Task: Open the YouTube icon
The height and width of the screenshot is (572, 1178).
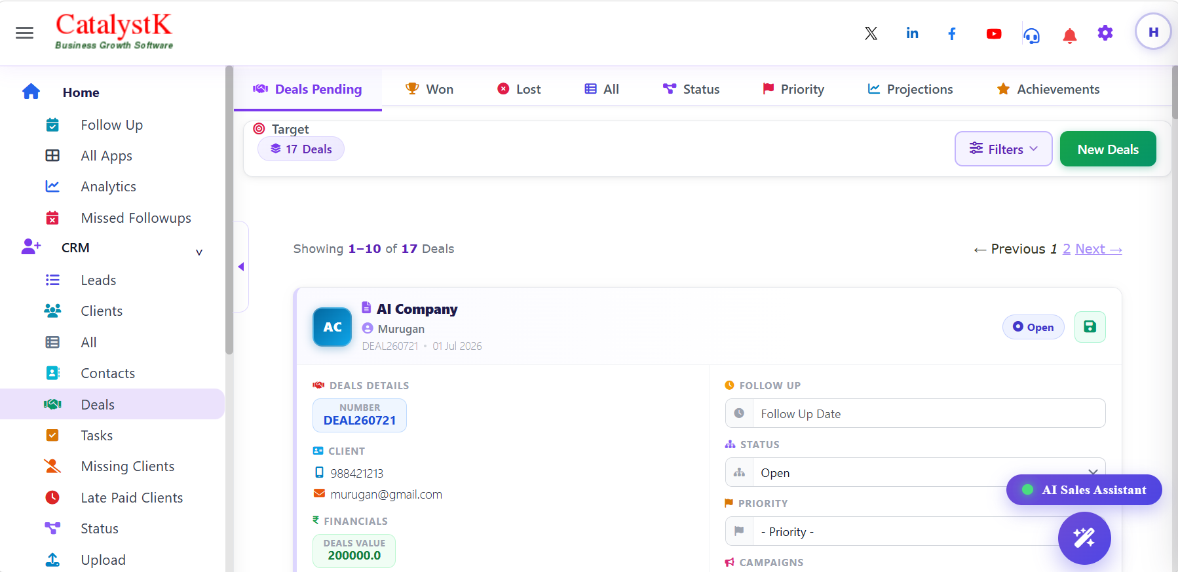Action: (x=994, y=33)
